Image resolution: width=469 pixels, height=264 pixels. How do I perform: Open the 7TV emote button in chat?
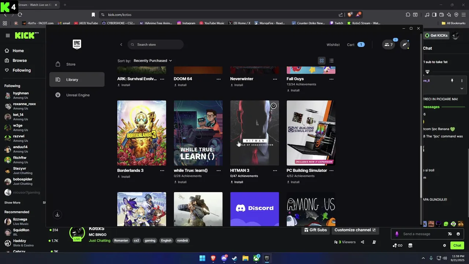click(450, 234)
